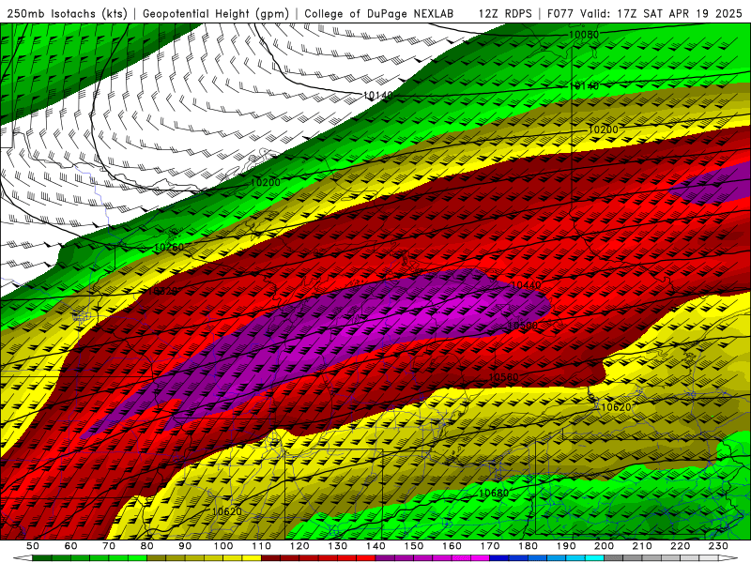This screenshot has height=563, width=751.
Task: Click the colorbar tick label 50
Action: tap(33, 546)
